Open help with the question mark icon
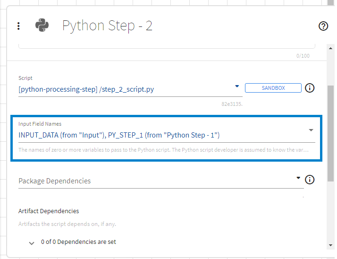Screen dimensions: 337x259 [323, 26]
